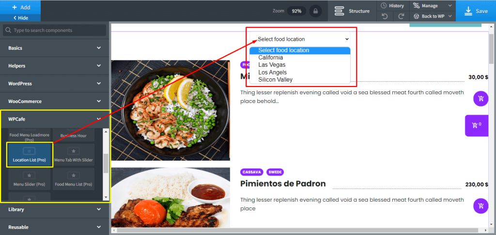Screen dimensions: 496x235
Task: Open the Manage dropdown
Action: (433, 6)
